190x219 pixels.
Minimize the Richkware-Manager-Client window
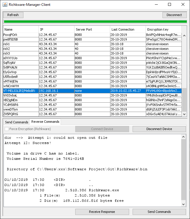click(156, 4)
